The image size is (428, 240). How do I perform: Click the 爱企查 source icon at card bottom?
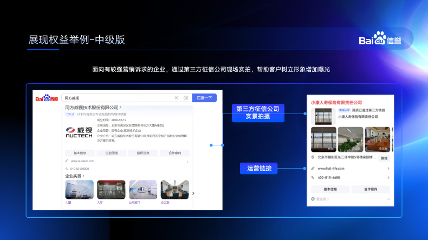tap(313, 199)
